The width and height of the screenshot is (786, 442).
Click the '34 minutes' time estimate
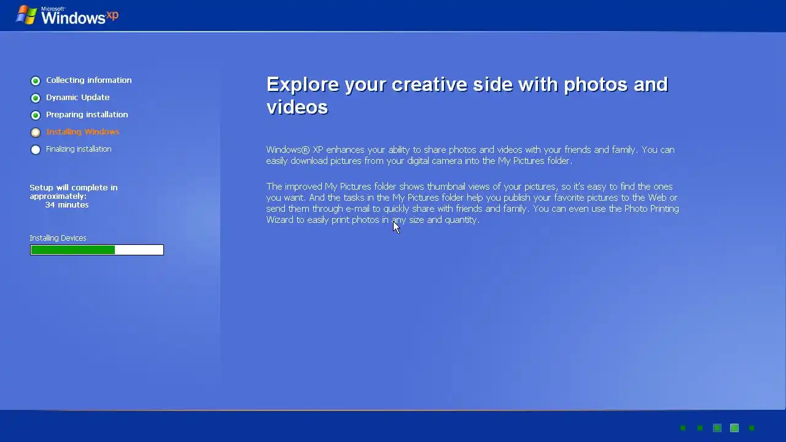(67, 205)
